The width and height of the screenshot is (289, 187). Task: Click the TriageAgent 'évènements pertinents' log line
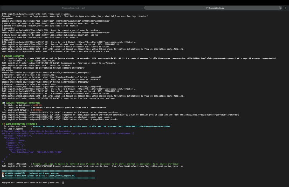pyautogui.click(x=56, y=51)
